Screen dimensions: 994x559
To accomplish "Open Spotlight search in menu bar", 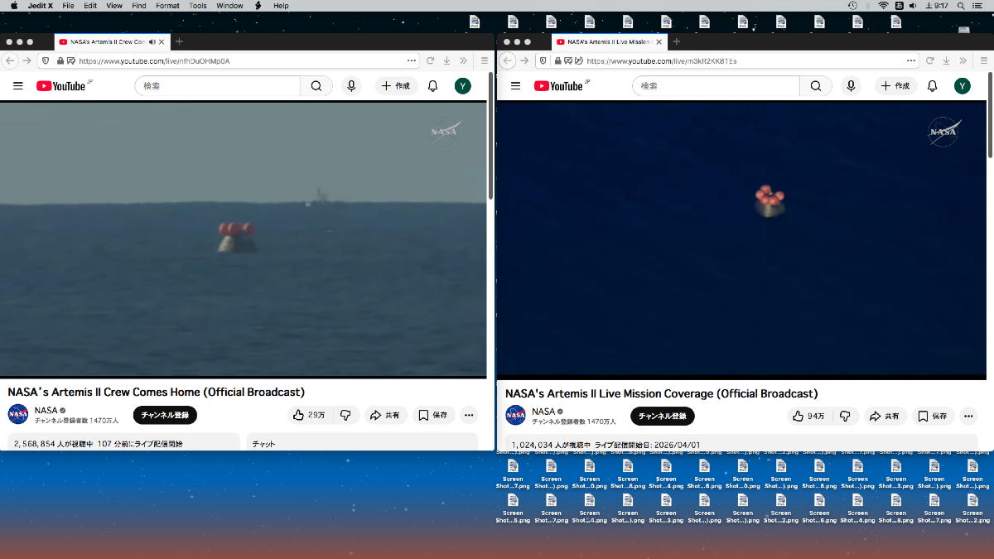I will coord(961,6).
